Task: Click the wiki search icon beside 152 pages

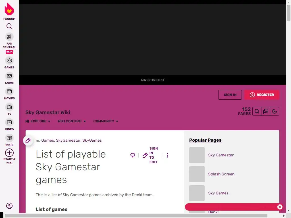Action: click(257, 111)
